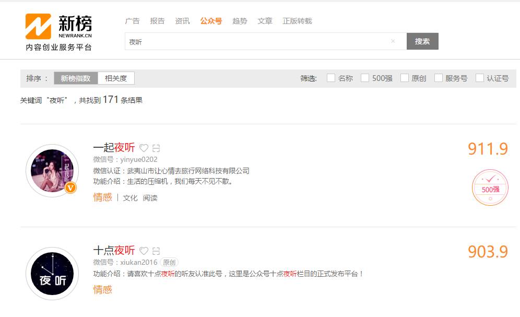Favorite 一起夜听 with the heart icon
Image resolution: width=520 pixels, height=317 pixels.
coord(144,148)
